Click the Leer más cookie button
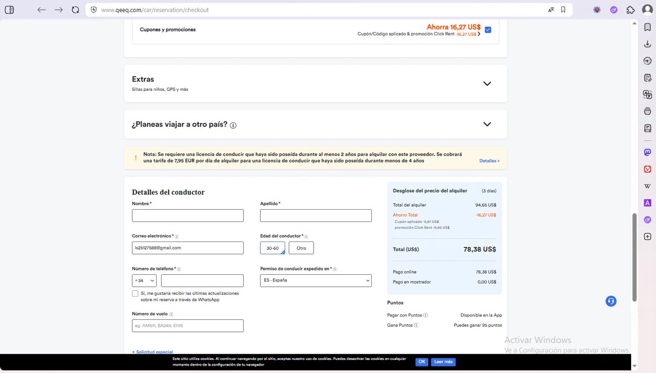The width and height of the screenshot is (656, 373). (x=443, y=362)
